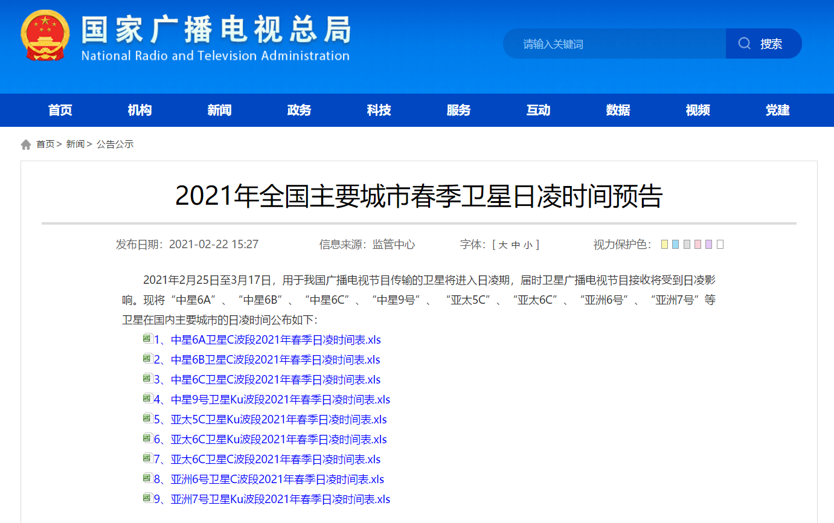
Task: Click xls file icon beside 中星9号 item
Action: tap(147, 399)
